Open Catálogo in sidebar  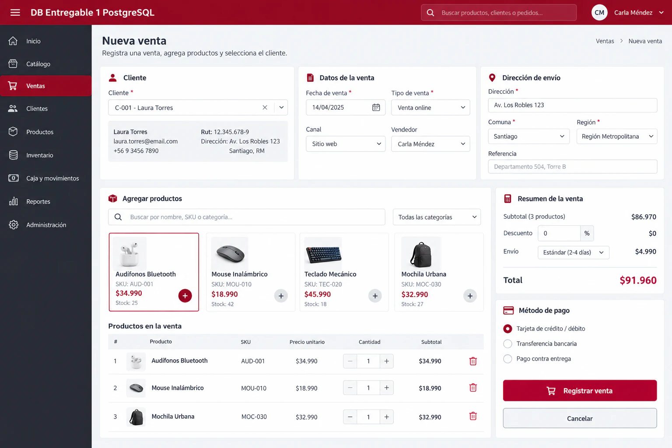point(45,64)
